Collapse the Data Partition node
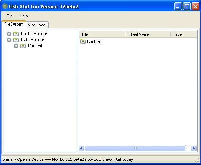The image size is (201, 165). (x=9, y=40)
